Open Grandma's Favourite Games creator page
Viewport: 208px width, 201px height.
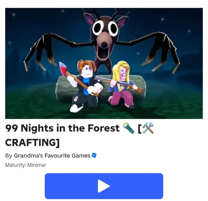pyautogui.click(x=52, y=156)
